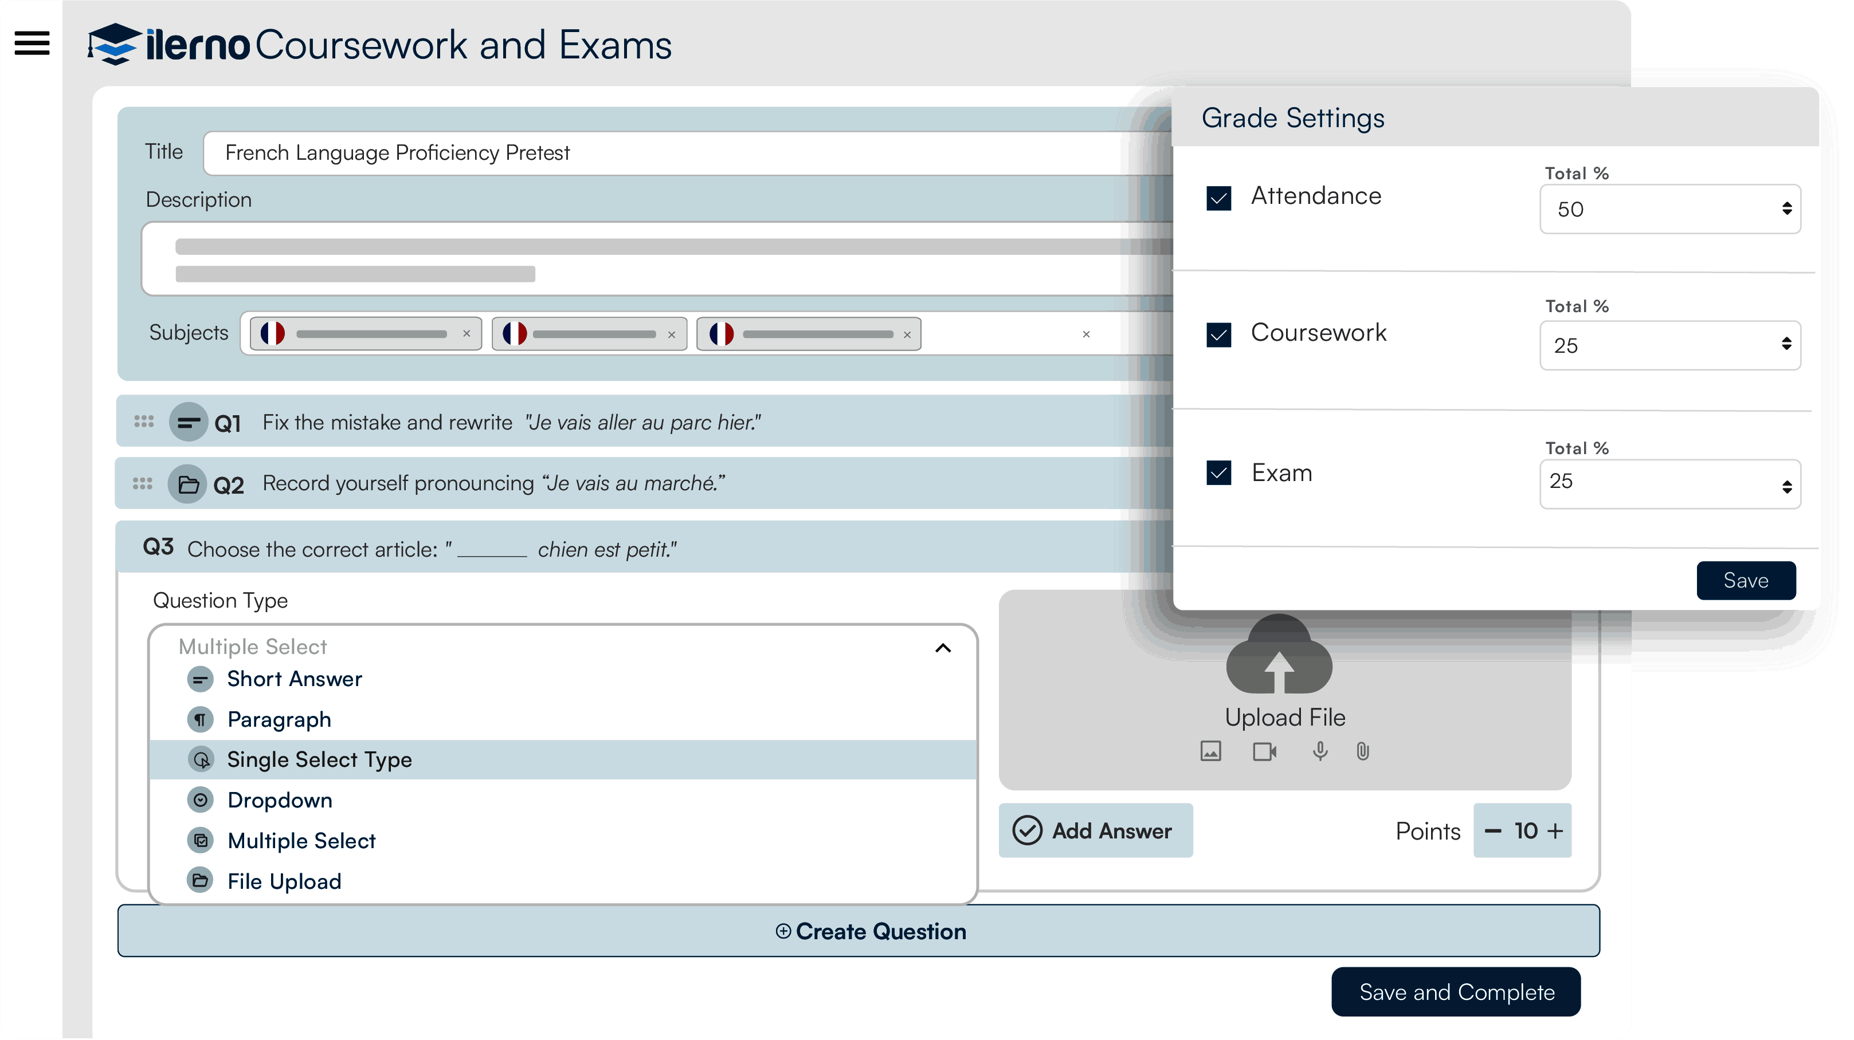Viewport: 1854px width, 1040px height.
Task: Click the image upload icon
Action: click(x=1210, y=751)
